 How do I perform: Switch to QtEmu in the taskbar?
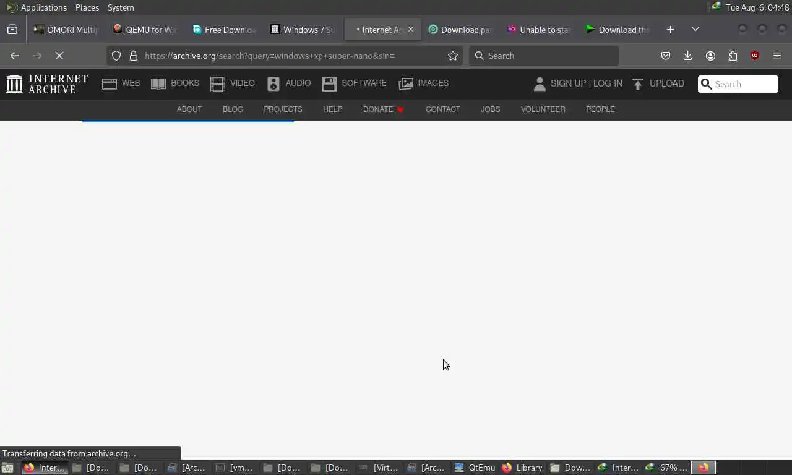475,468
